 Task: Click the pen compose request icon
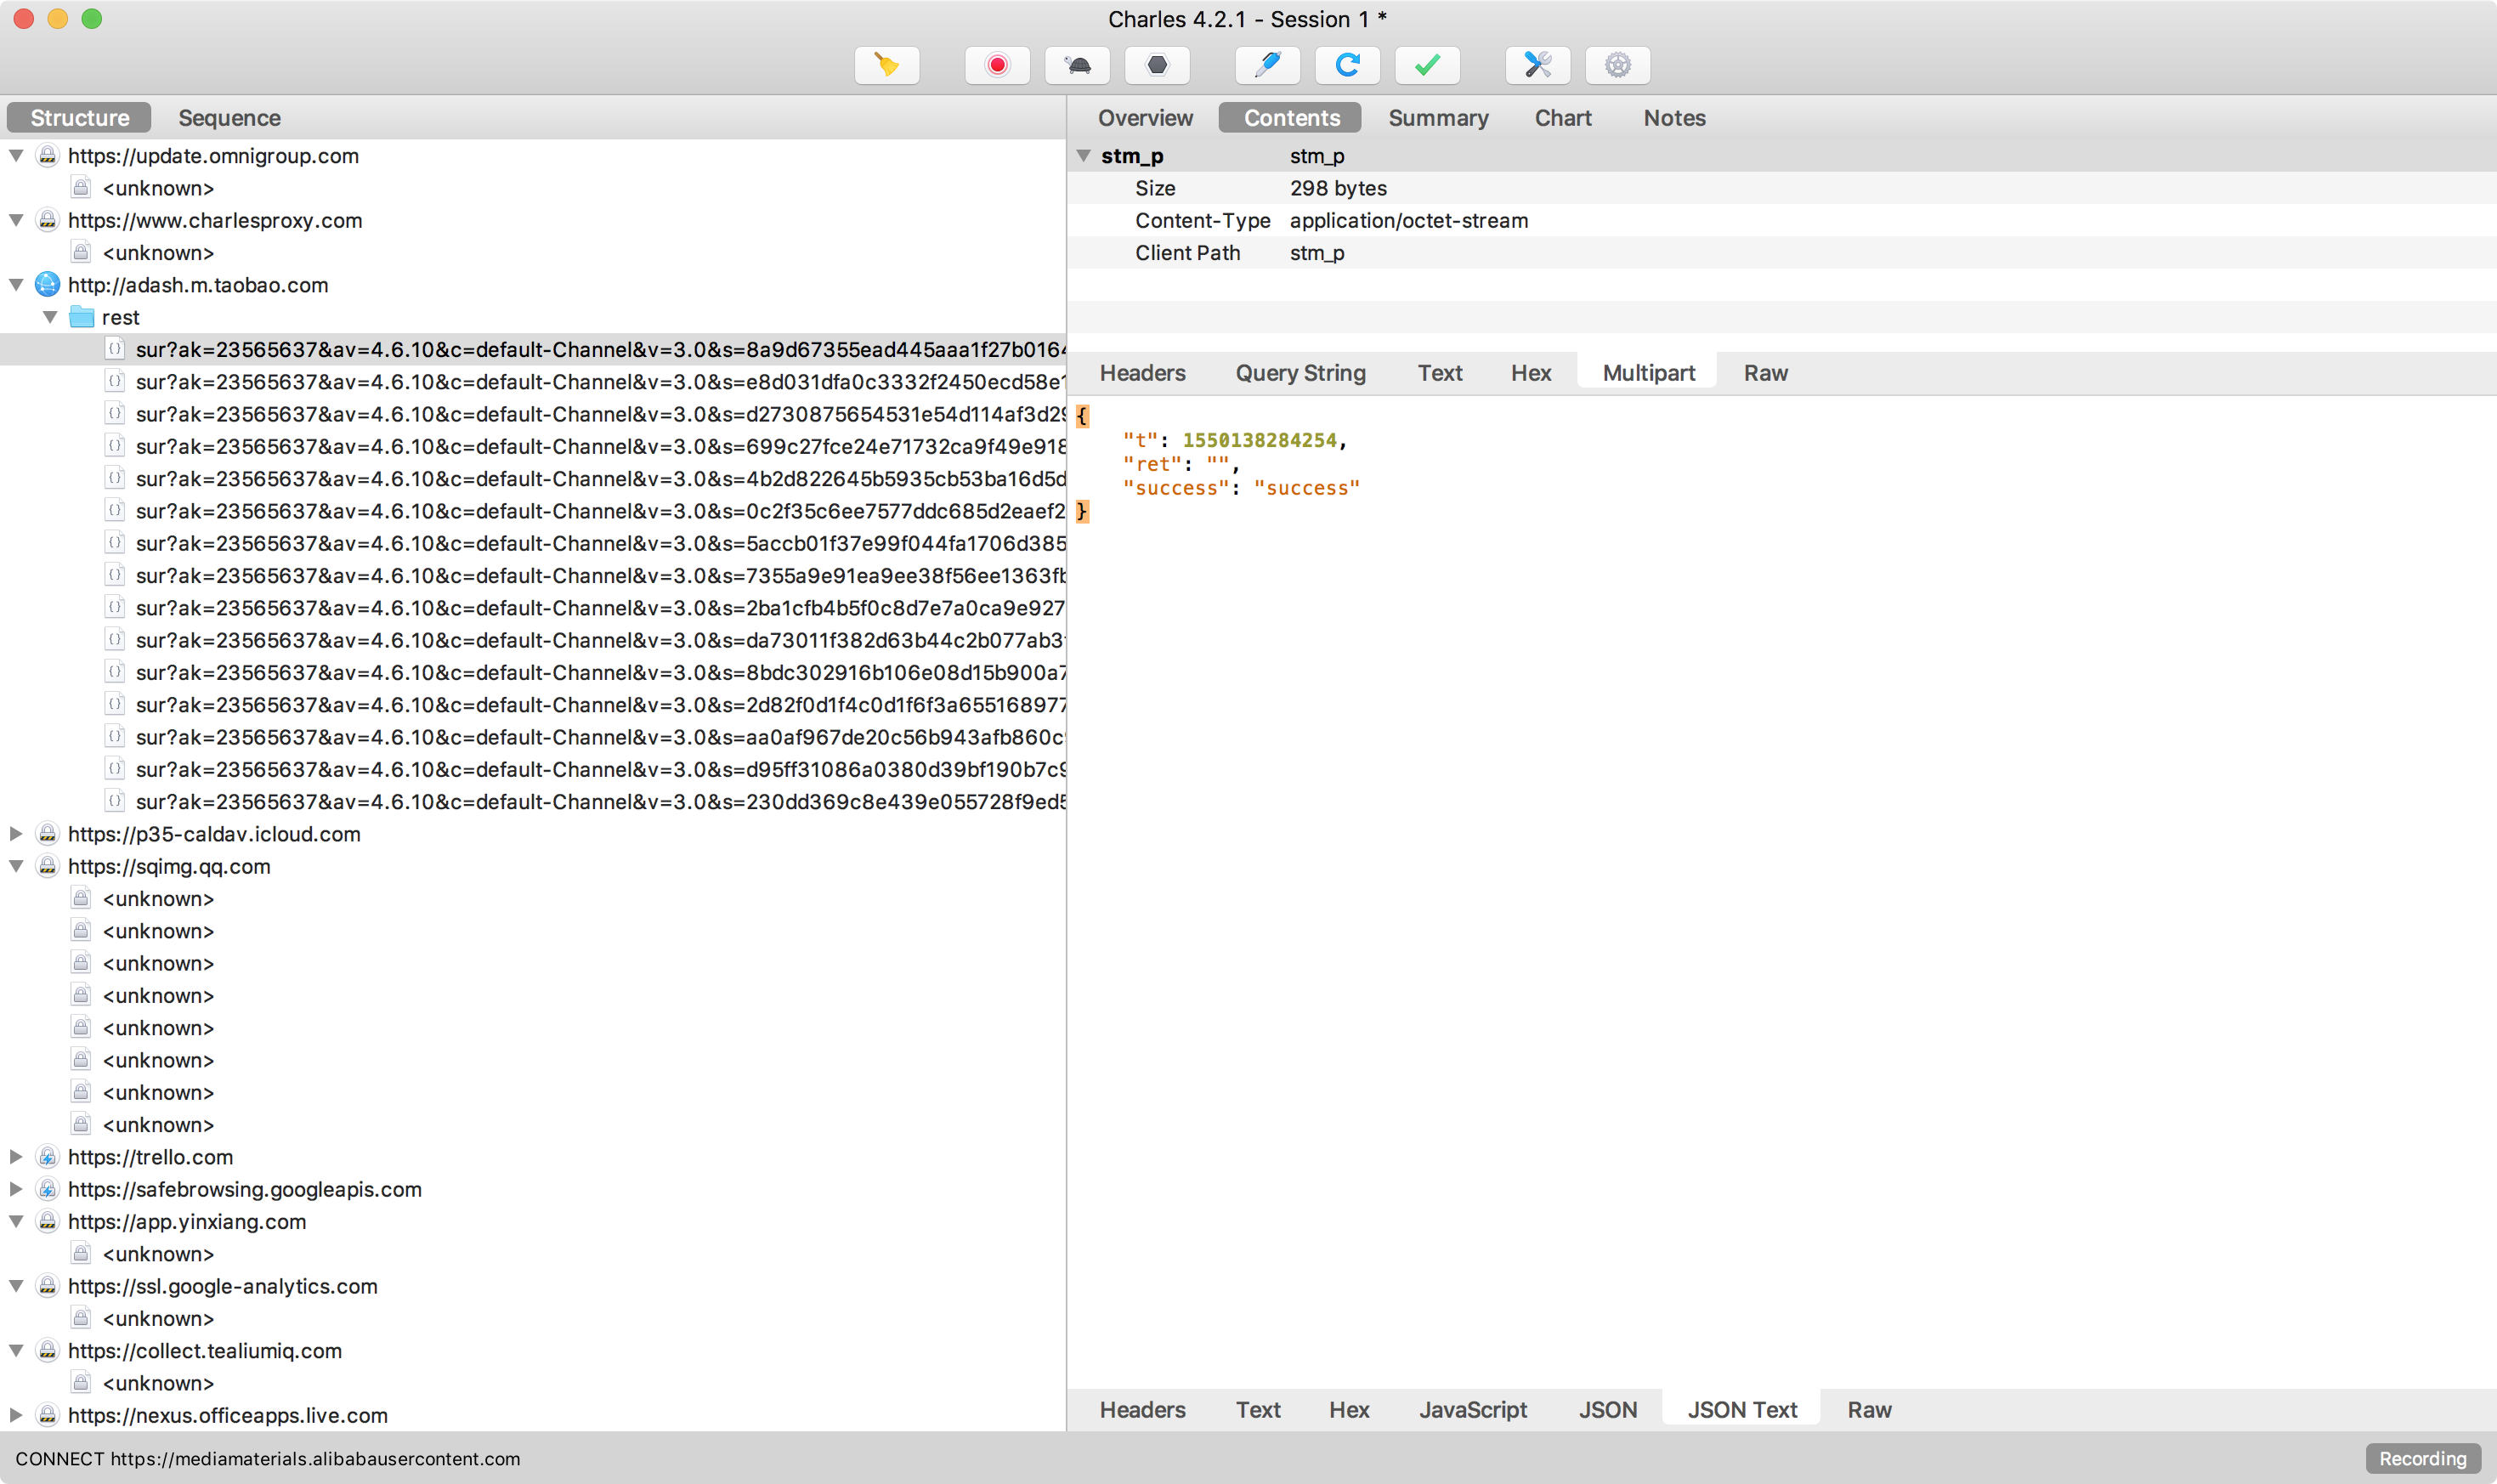point(1267,66)
